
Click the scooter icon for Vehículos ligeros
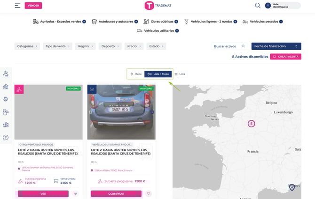[186, 22]
